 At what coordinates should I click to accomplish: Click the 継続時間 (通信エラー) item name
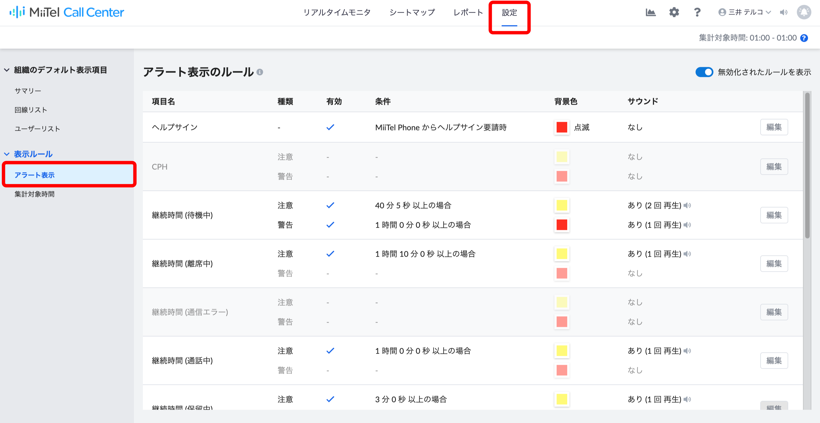190,312
